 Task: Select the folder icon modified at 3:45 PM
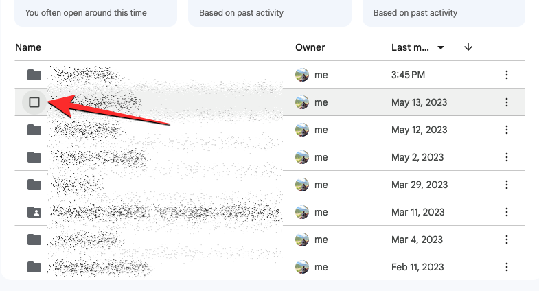(x=34, y=75)
